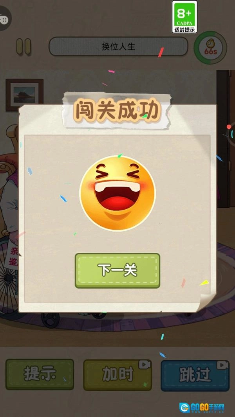Click the 换位人生 level title bar
This screenshot has height=417, width=235.
click(x=118, y=47)
